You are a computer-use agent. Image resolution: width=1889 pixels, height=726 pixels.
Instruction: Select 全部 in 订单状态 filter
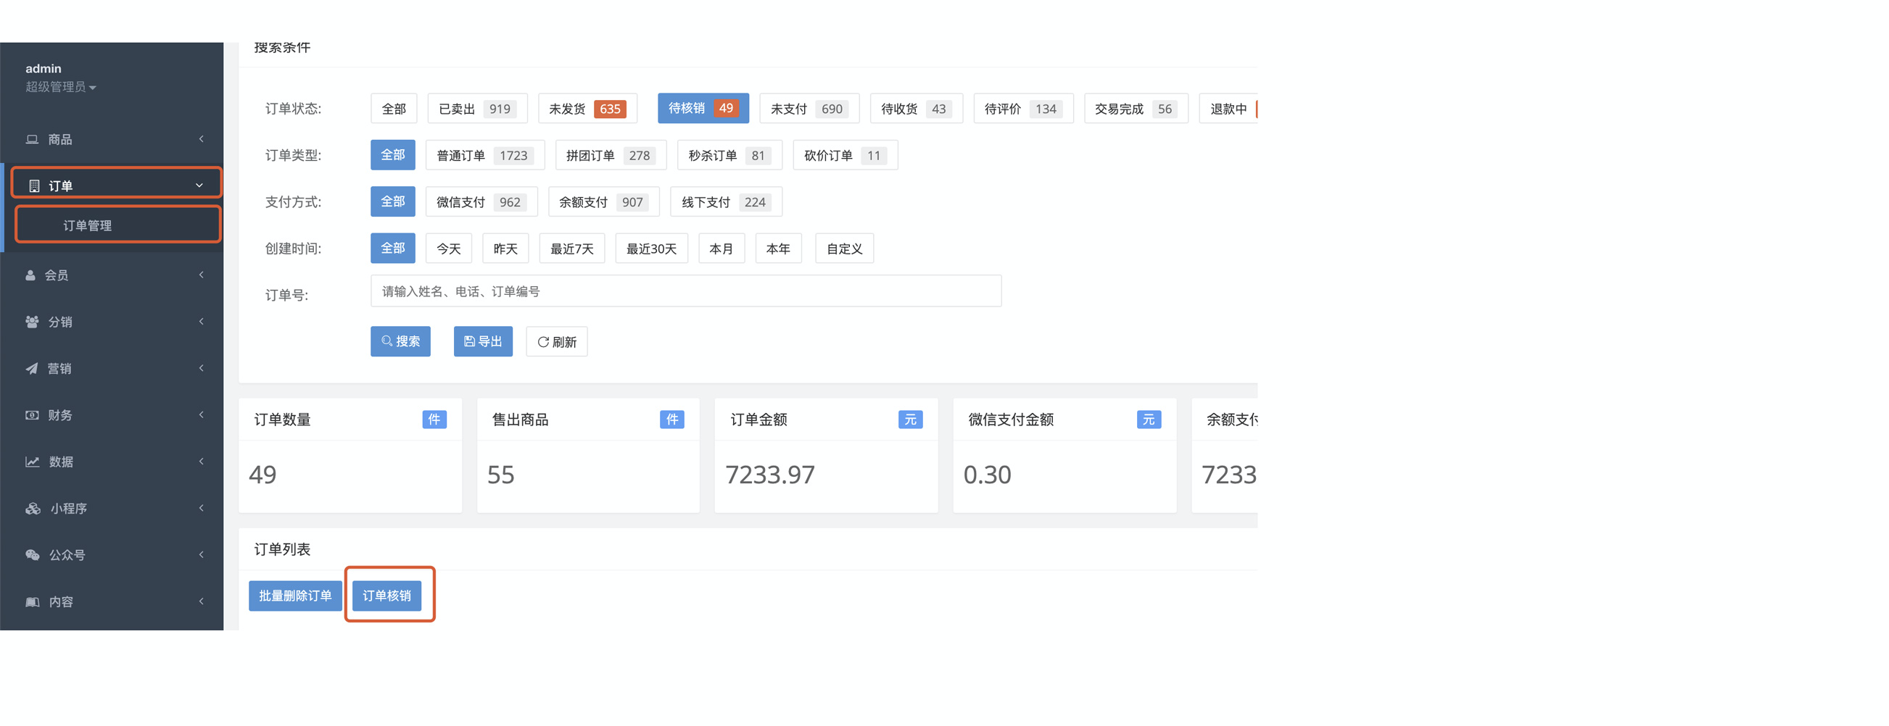[x=394, y=109]
